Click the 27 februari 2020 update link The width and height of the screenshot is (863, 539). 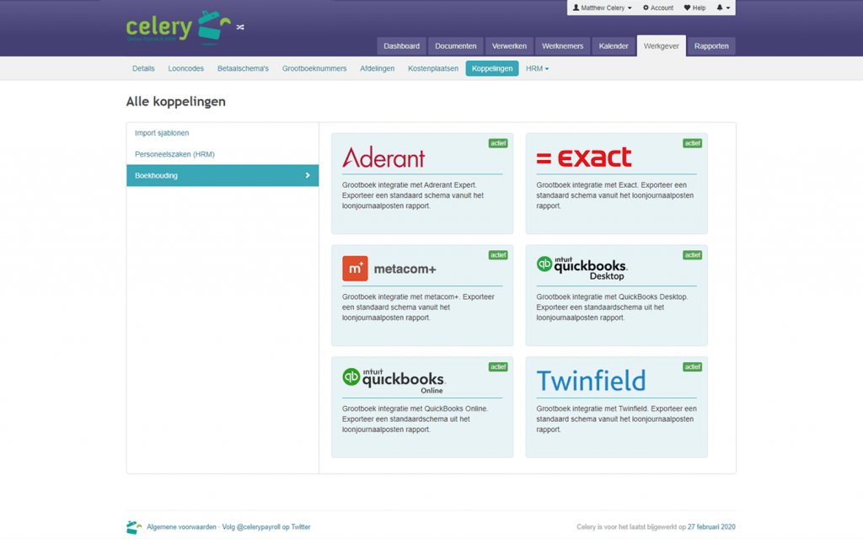tap(711, 527)
